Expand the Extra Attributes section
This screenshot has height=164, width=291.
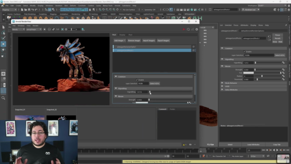point(222,90)
